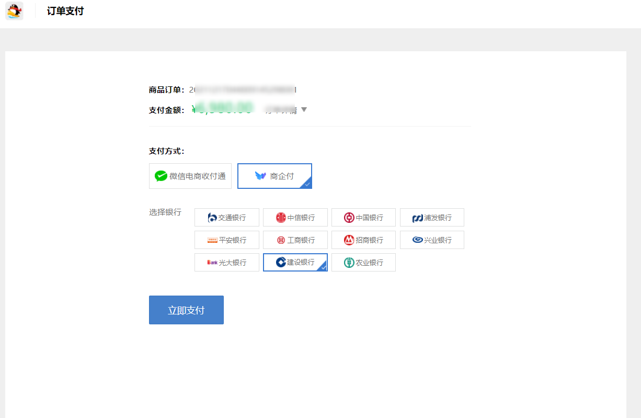The image size is (641, 418).
Task: Choose 兴业银行 as the bank
Action: point(432,240)
